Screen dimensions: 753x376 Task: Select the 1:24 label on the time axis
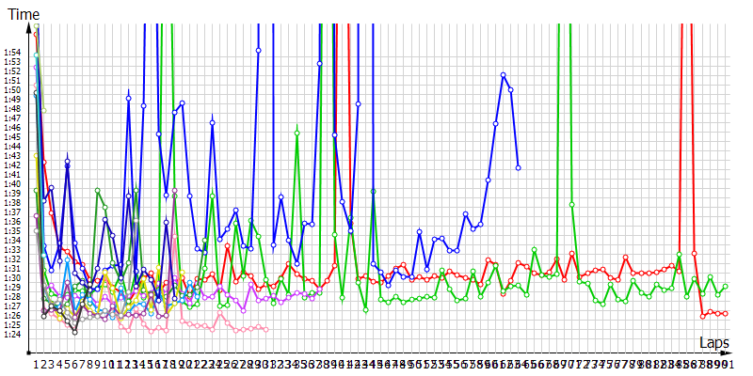tap(12, 335)
